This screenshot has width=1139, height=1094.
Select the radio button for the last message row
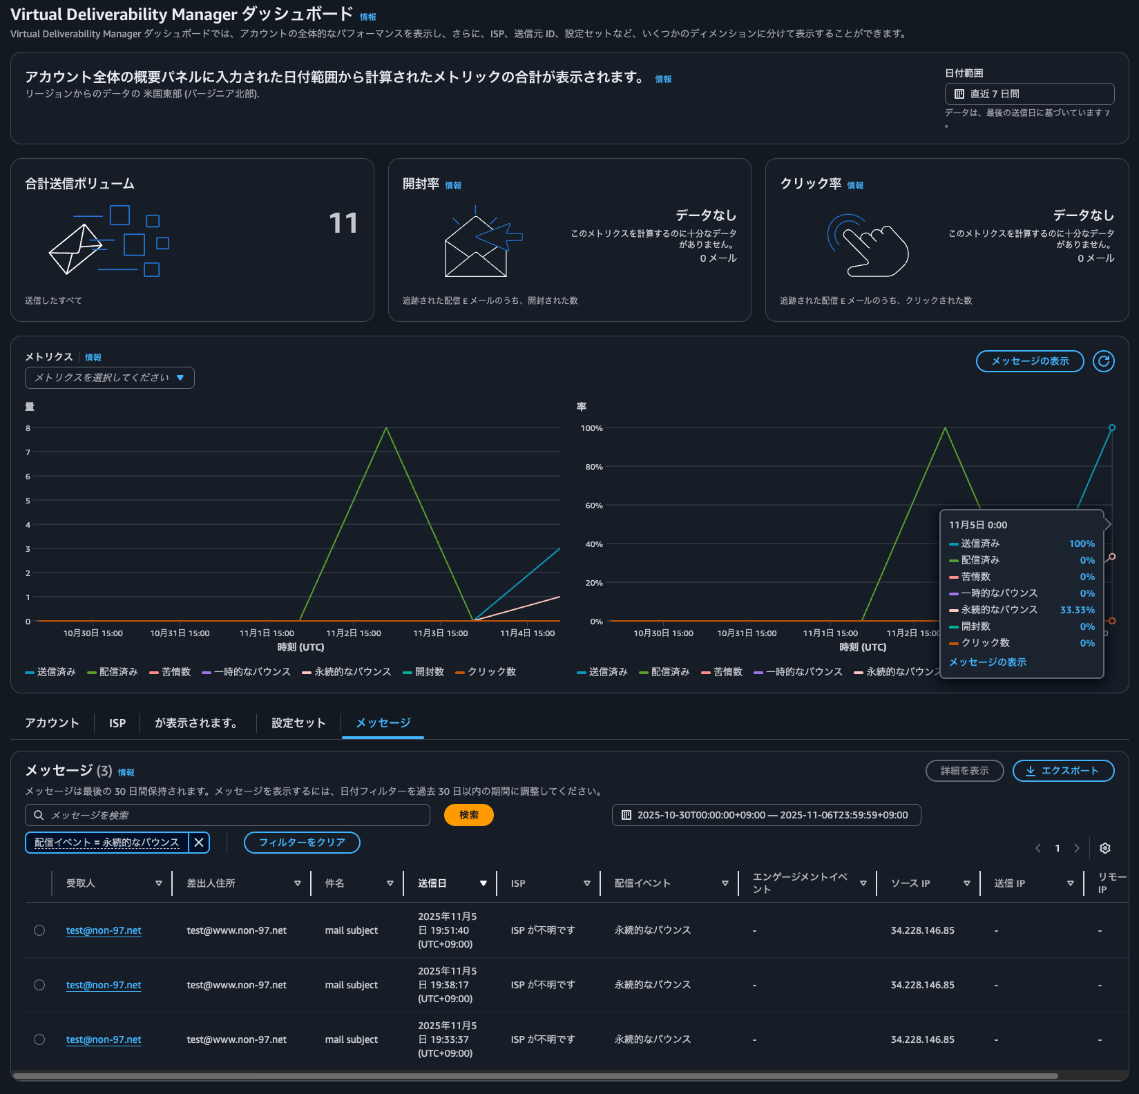click(x=39, y=1039)
